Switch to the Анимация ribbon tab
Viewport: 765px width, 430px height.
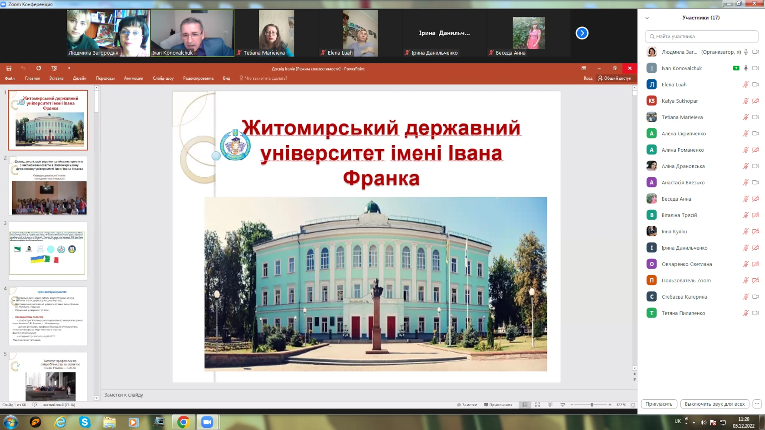pyautogui.click(x=134, y=78)
